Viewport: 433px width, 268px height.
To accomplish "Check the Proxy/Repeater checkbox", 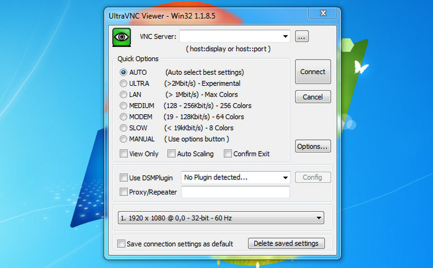I will coord(123,192).
